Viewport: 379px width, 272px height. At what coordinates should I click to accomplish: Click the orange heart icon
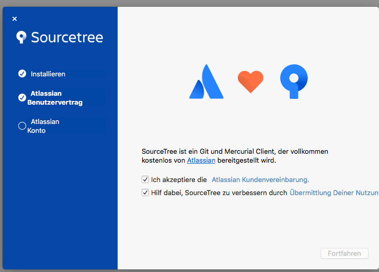pos(250,82)
